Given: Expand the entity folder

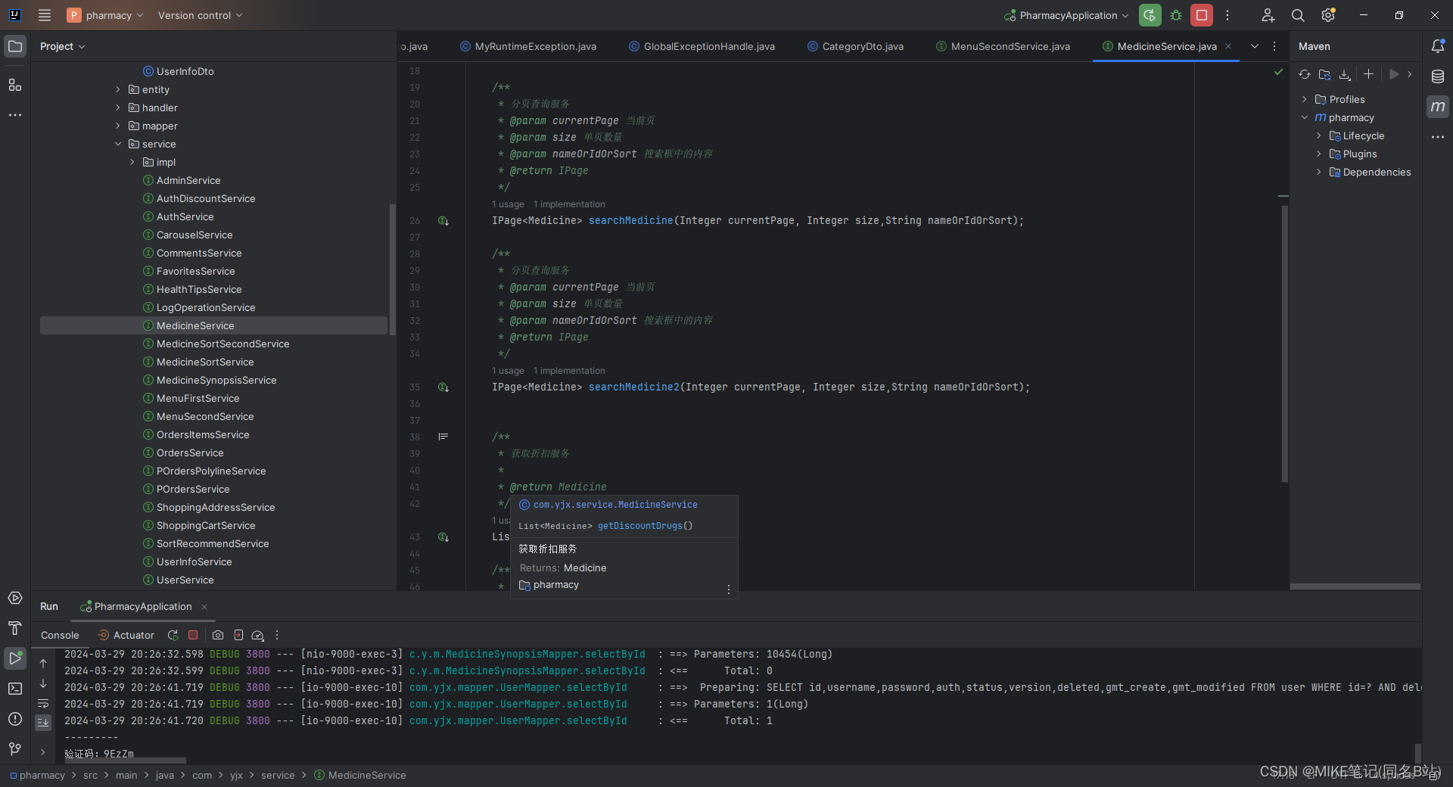Looking at the screenshot, I should 118,89.
